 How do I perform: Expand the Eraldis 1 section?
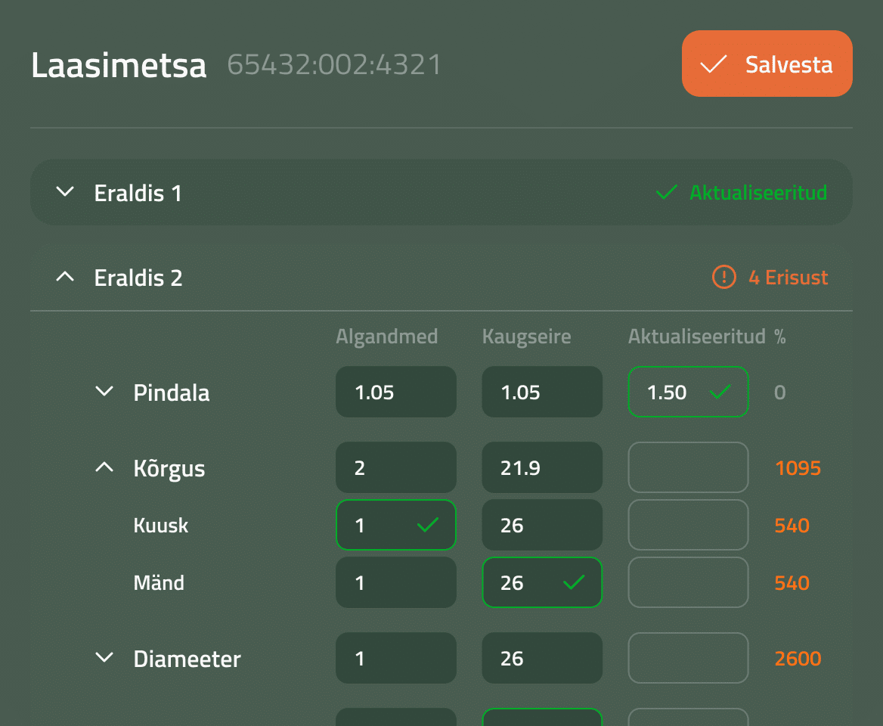[65, 192]
